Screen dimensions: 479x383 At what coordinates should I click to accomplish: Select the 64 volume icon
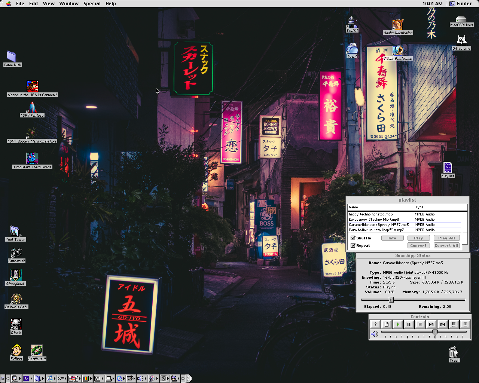(x=461, y=43)
